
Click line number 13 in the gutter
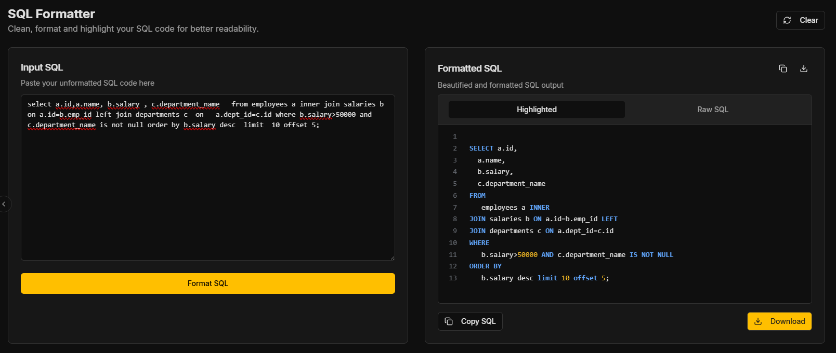[x=453, y=278]
